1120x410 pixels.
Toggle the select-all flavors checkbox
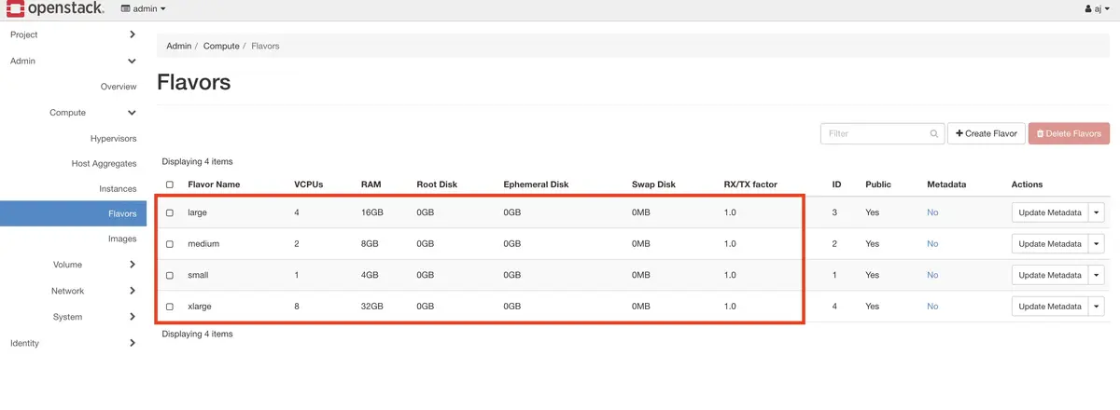[x=169, y=184]
